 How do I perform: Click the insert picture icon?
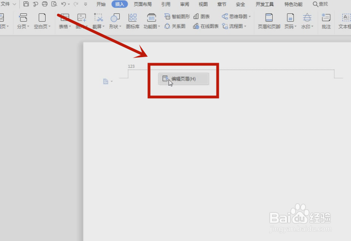click(82, 18)
